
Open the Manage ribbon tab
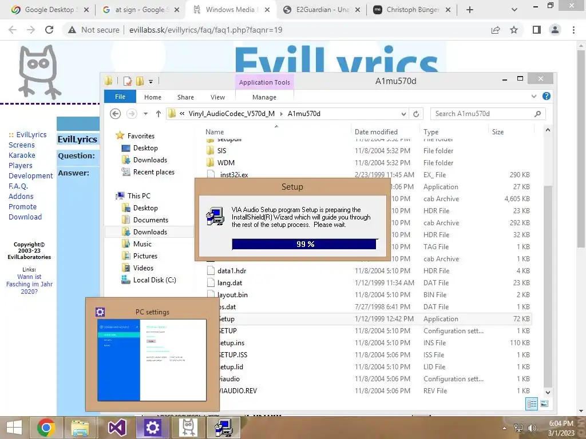pos(264,97)
